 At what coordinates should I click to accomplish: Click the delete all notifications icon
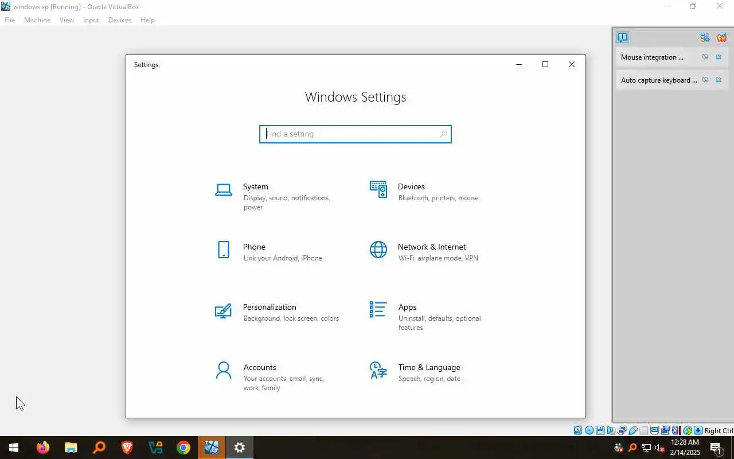(721, 37)
